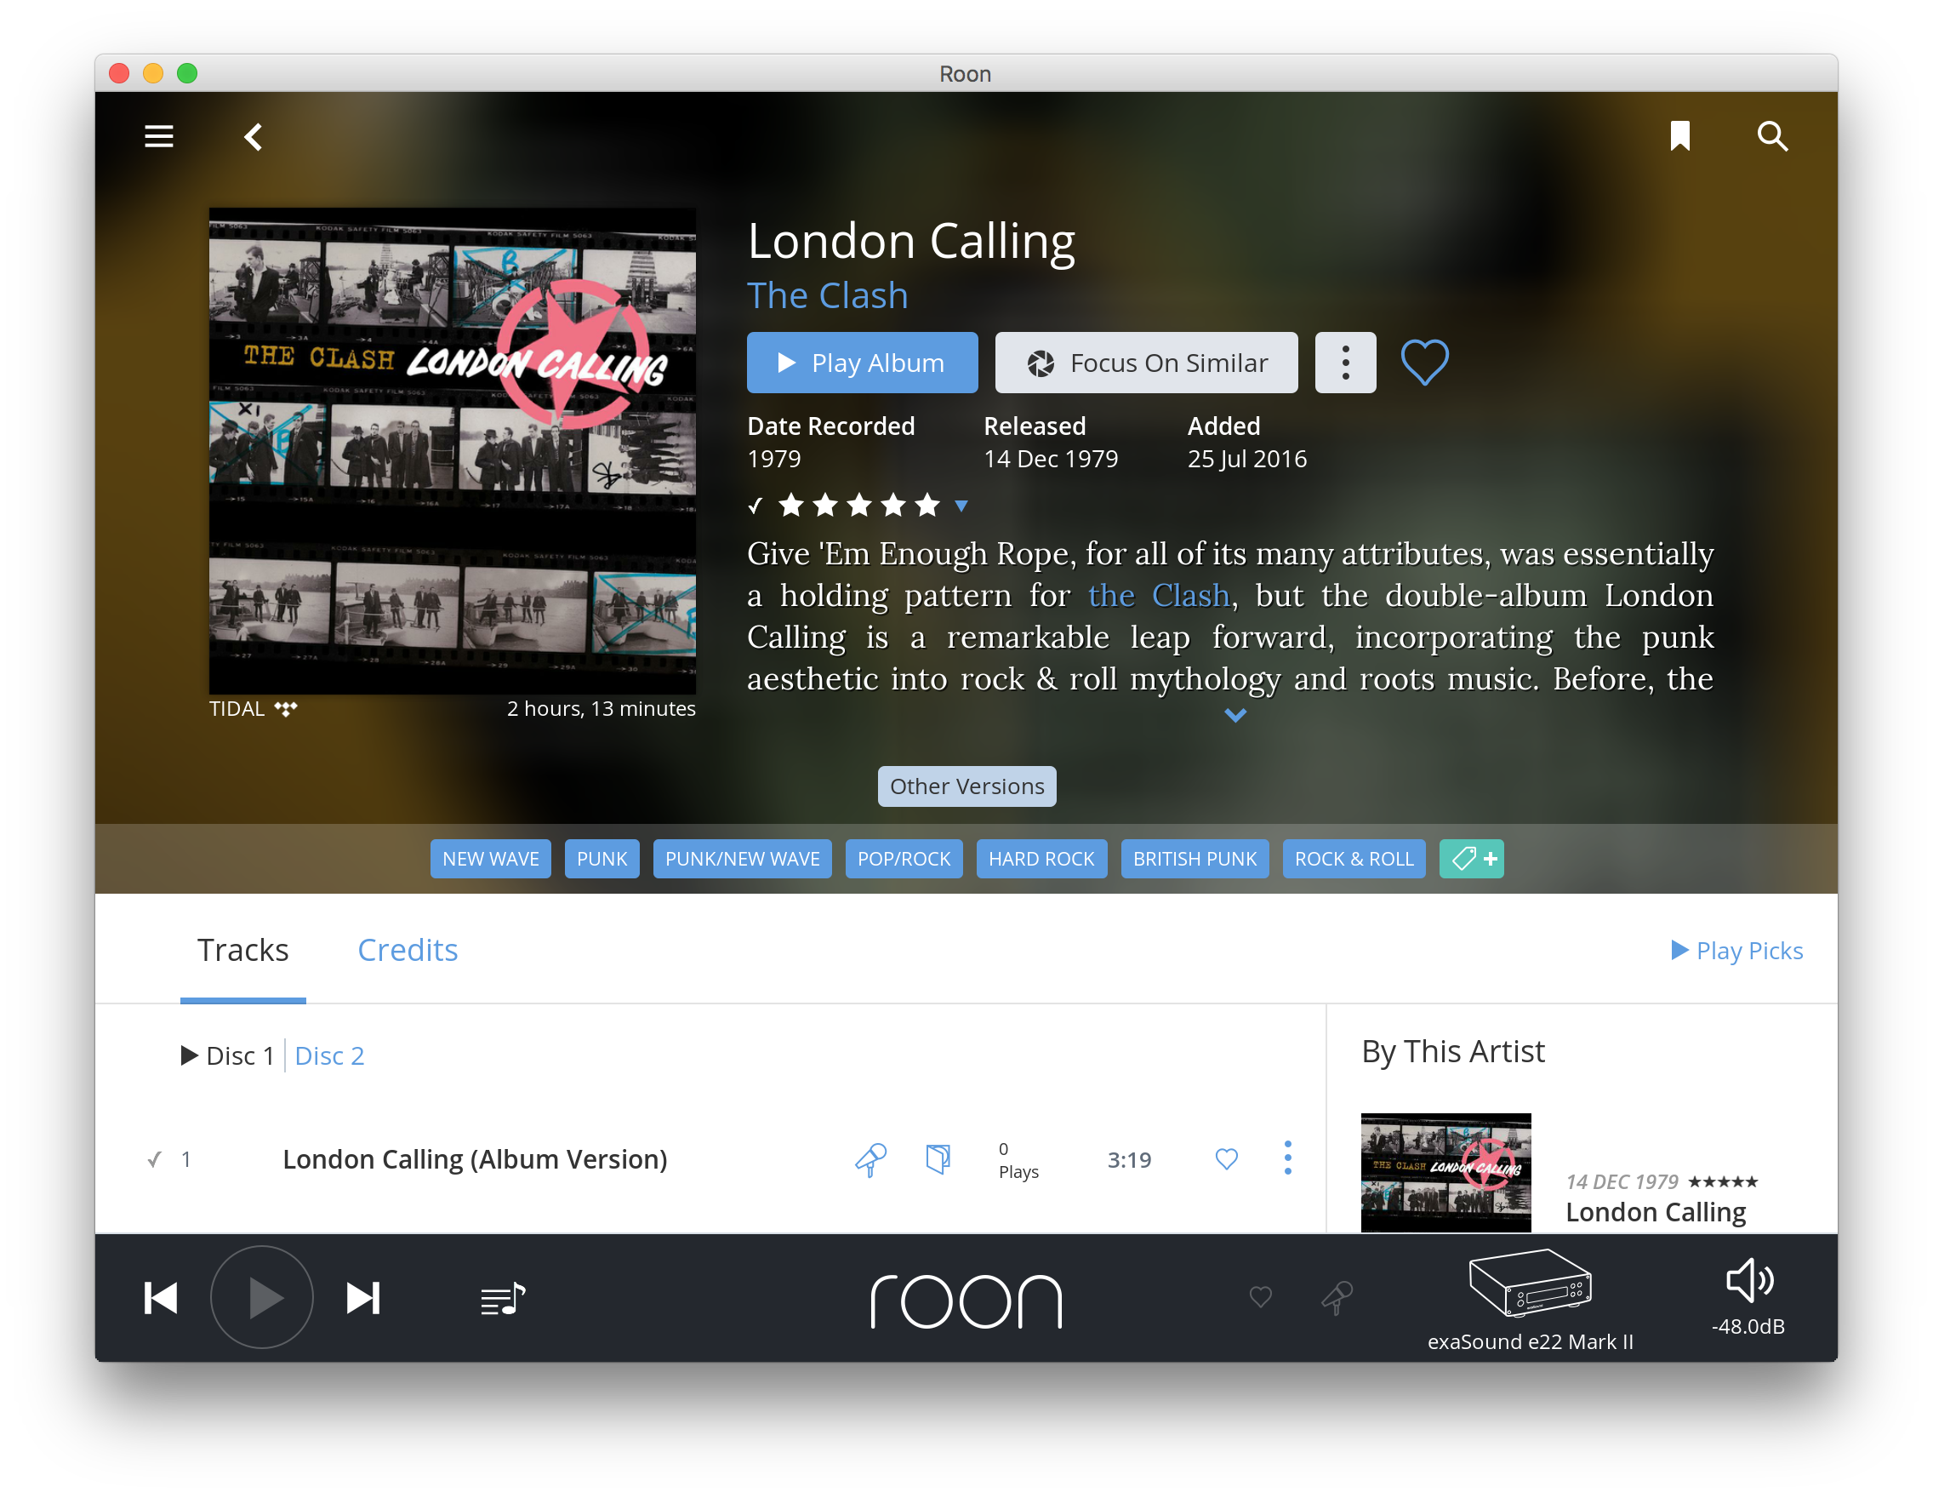The height and width of the screenshot is (1498, 1933).
Task: Open the search magnifier
Action: pos(1772,136)
